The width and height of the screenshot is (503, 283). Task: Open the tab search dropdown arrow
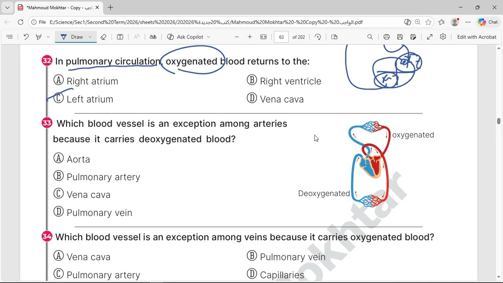click(7, 7)
